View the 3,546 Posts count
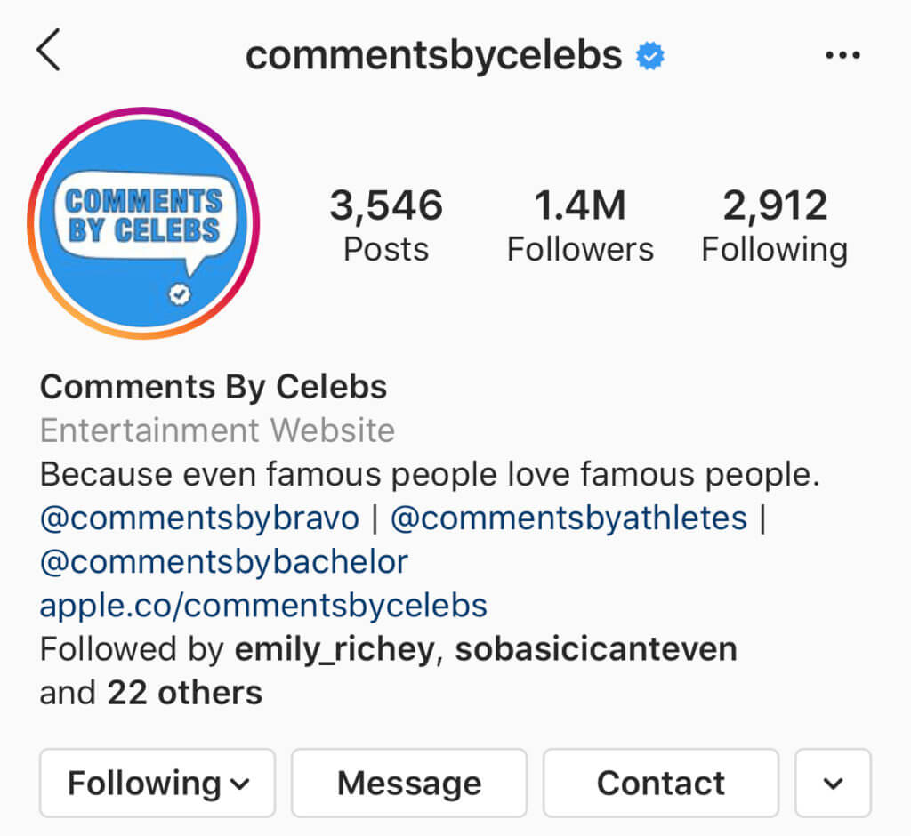This screenshot has height=836, width=911. (x=386, y=226)
